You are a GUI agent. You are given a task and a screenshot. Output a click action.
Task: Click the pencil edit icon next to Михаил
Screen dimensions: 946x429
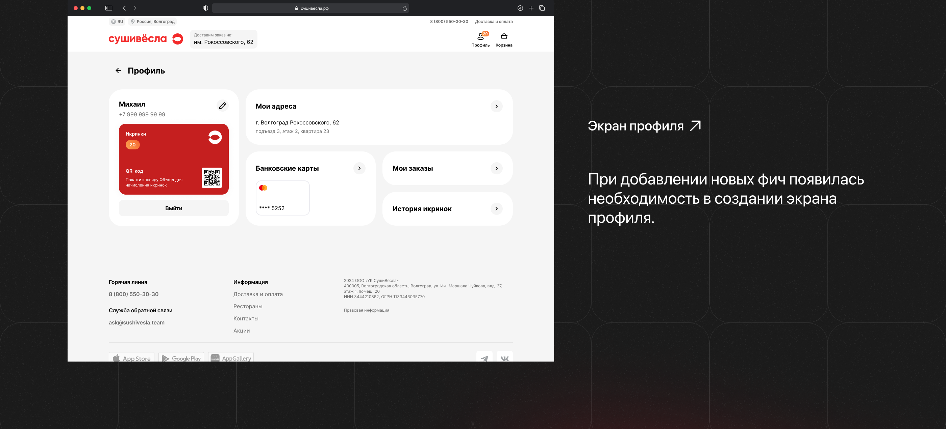(222, 106)
